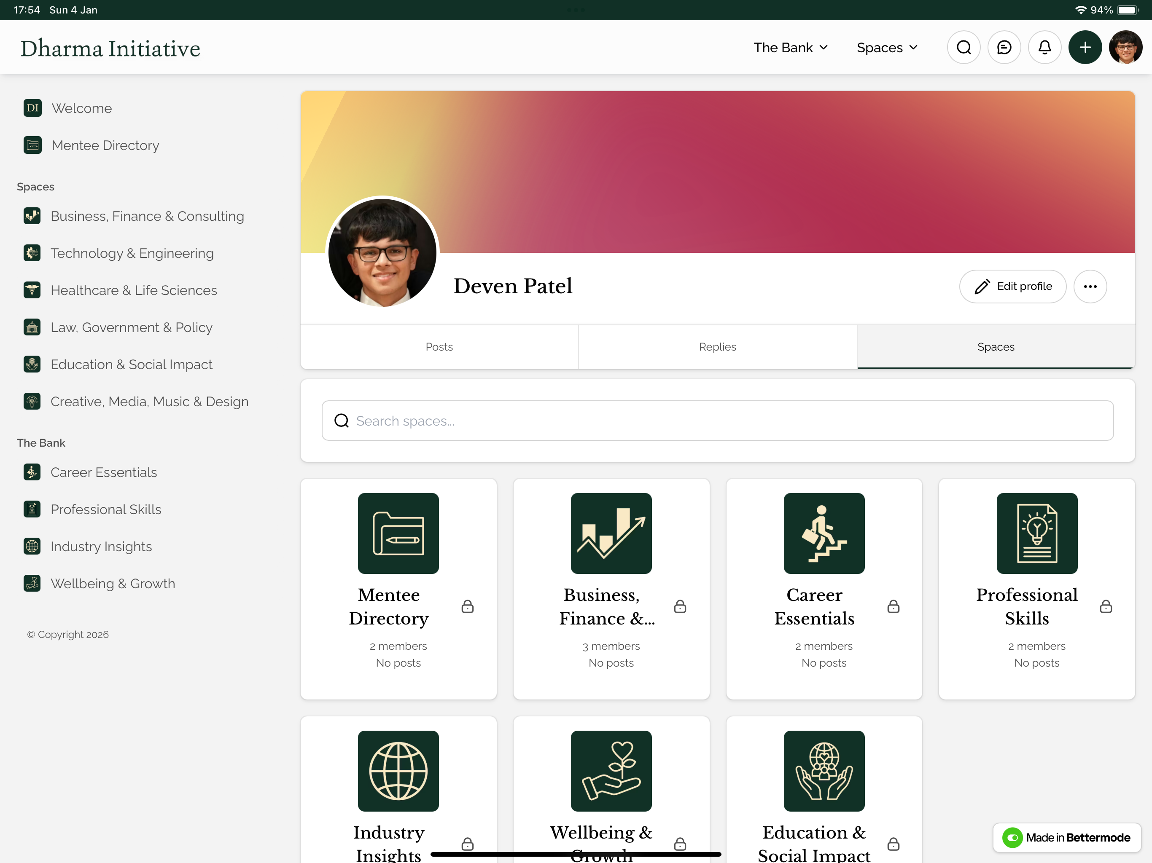The height and width of the screenshot is (863, 1152).
Task: Click the Healthcare & Life Sciences icon
Action: (32, 289)
